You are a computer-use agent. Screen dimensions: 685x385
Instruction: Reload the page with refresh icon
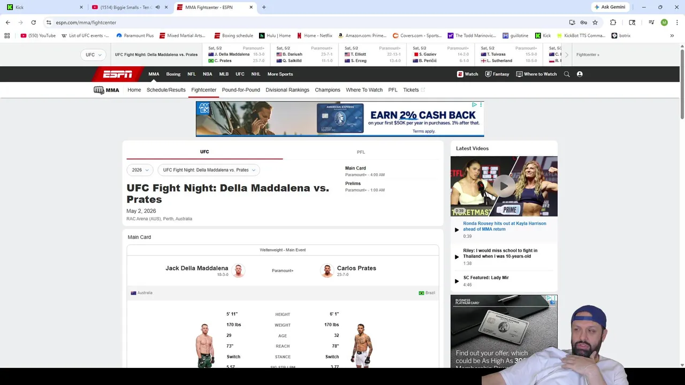click(x=33, y=22)
